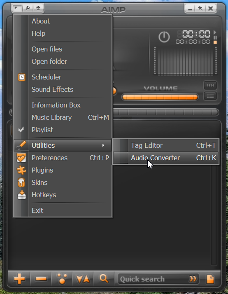Click the power button icon near timer
Screen dimensions: 228x294
[x=164, y=37]
